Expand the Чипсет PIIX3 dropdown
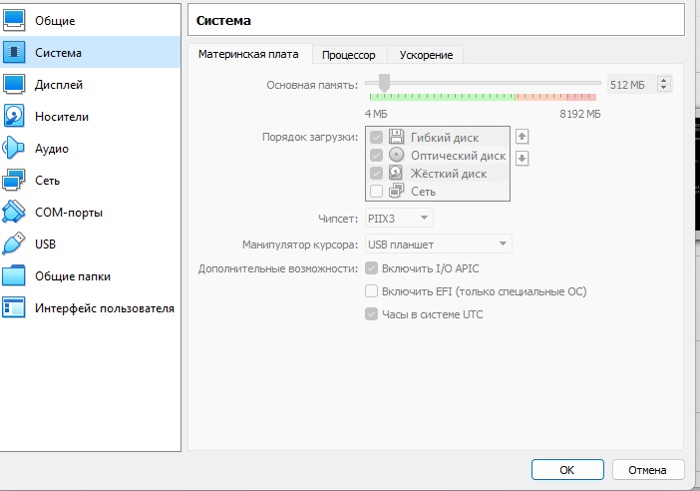 pos(398,218)
